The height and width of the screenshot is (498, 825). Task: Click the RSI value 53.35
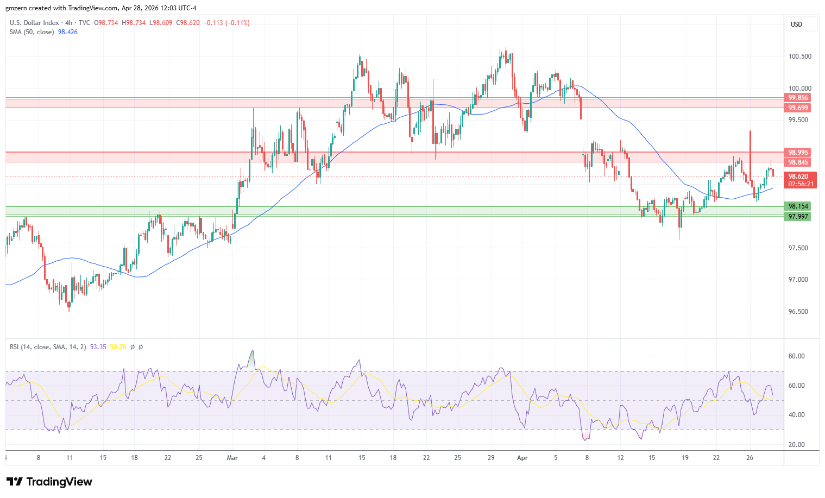(98, 347)
